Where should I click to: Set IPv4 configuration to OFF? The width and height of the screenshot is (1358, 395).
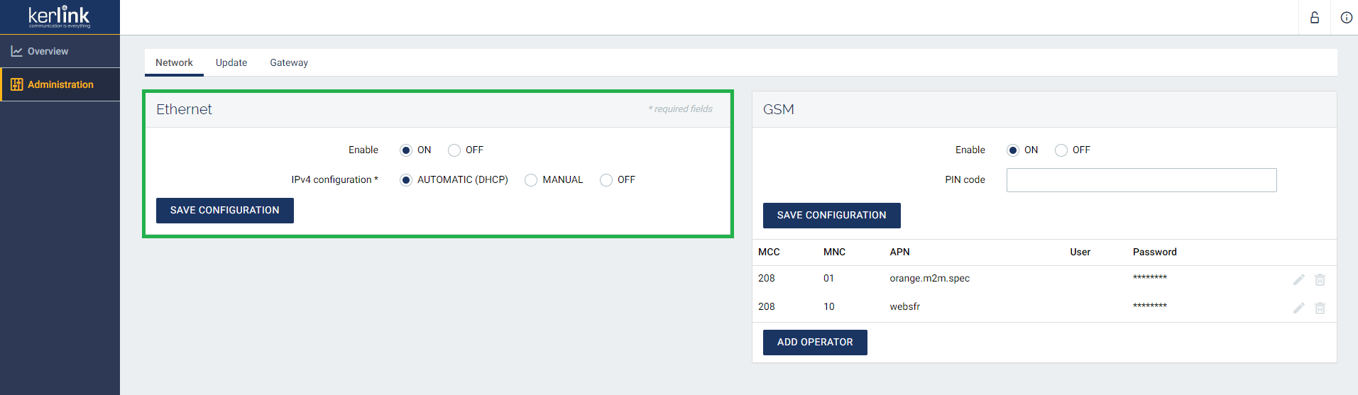606,180
